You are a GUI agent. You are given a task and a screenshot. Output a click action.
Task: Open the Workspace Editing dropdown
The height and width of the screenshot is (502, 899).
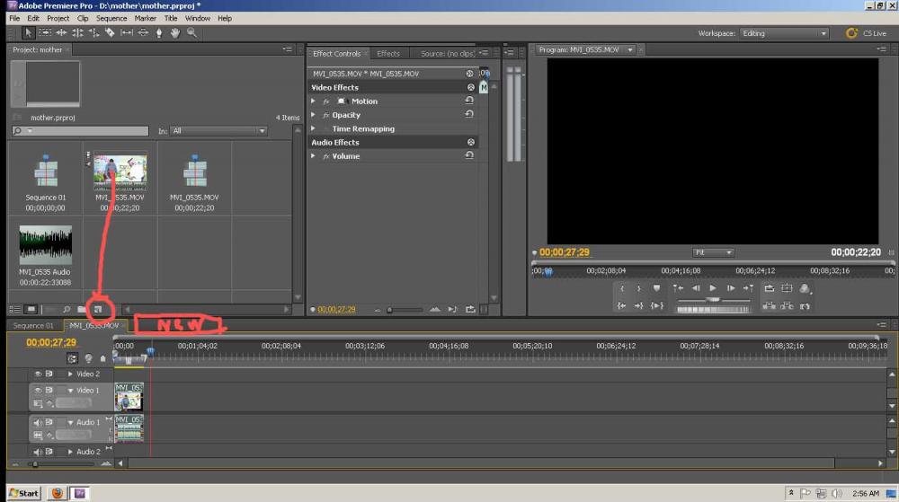coord(784,33)
